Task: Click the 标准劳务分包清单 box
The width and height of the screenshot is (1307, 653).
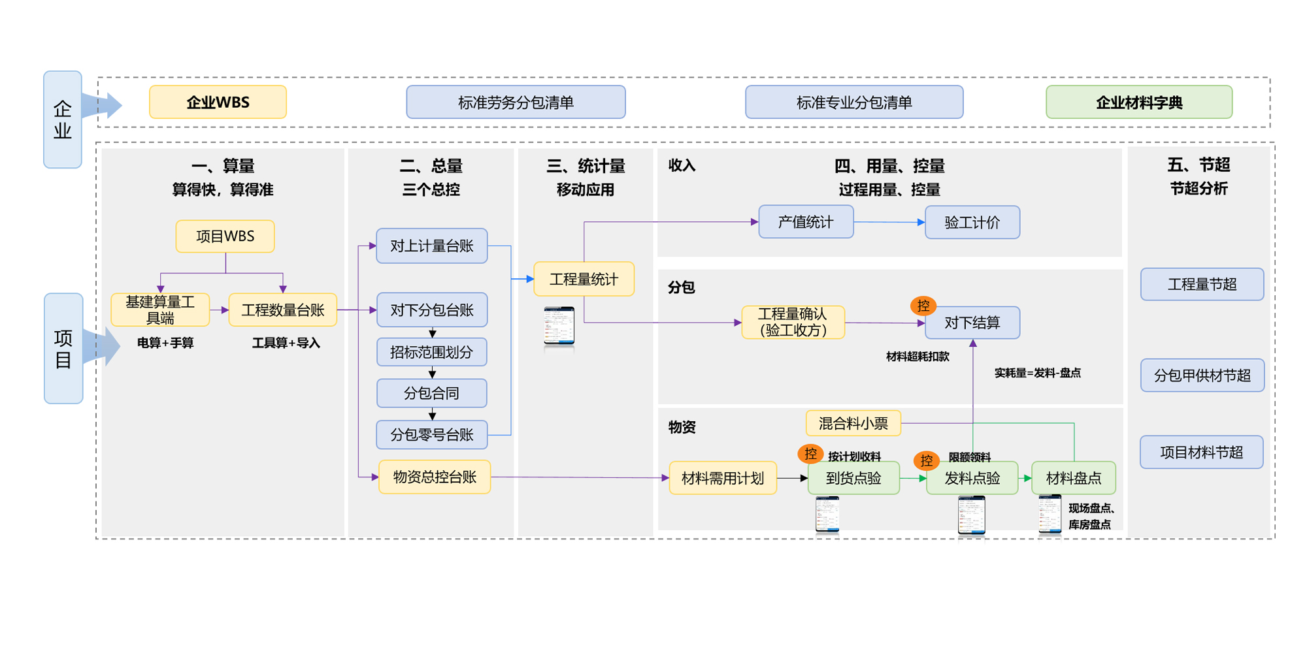Action: coord(516,103)
